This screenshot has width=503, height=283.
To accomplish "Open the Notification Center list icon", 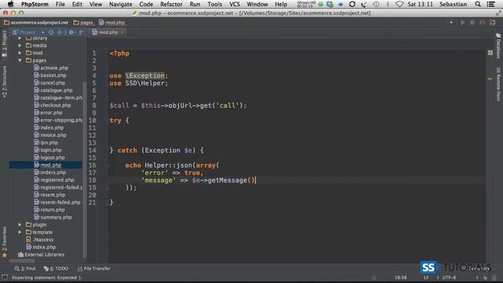I will 490,4.
